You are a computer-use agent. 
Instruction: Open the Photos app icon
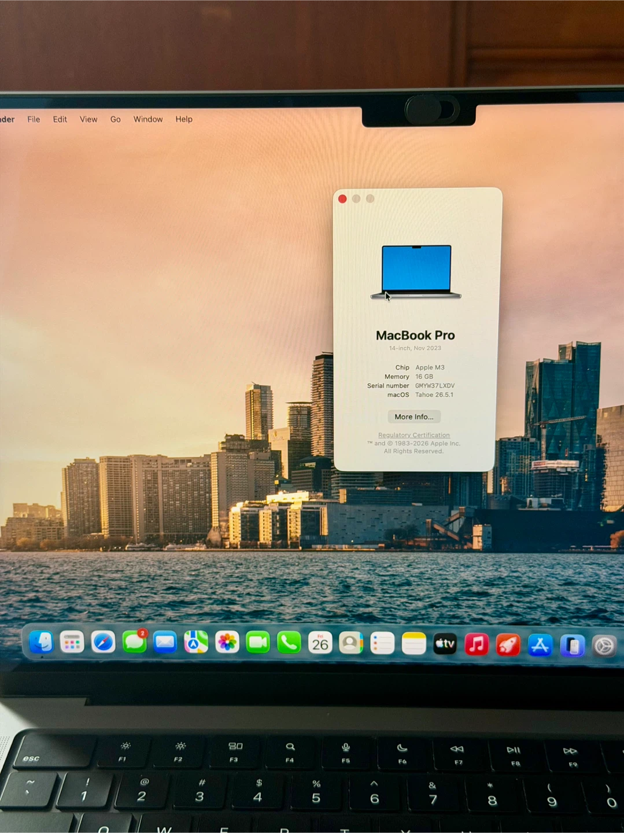pyautogui.click(x=227, y=643)
